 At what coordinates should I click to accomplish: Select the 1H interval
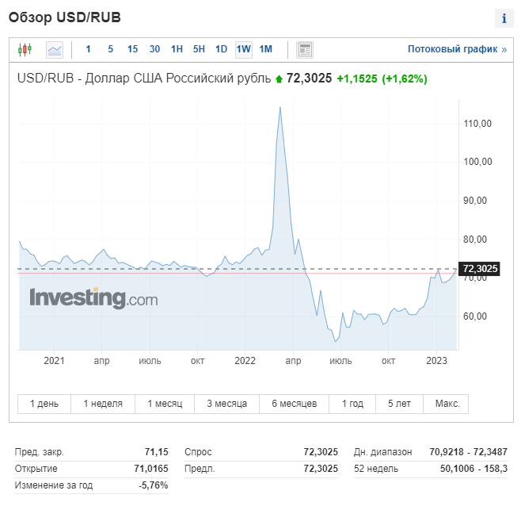coord(177,49)
